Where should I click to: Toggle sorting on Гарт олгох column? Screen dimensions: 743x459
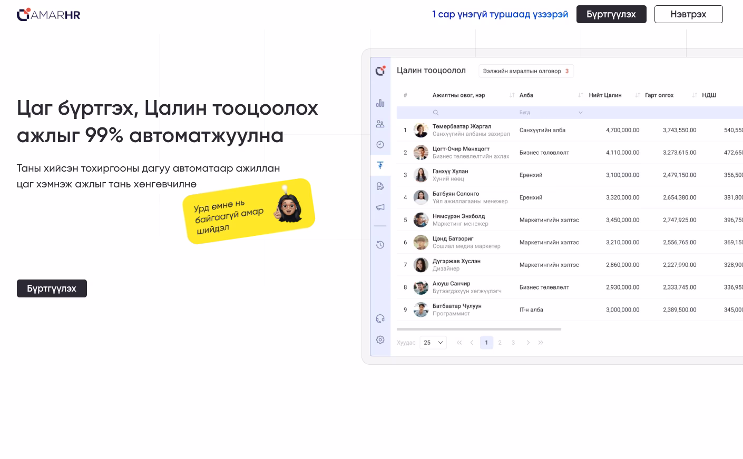638,95
